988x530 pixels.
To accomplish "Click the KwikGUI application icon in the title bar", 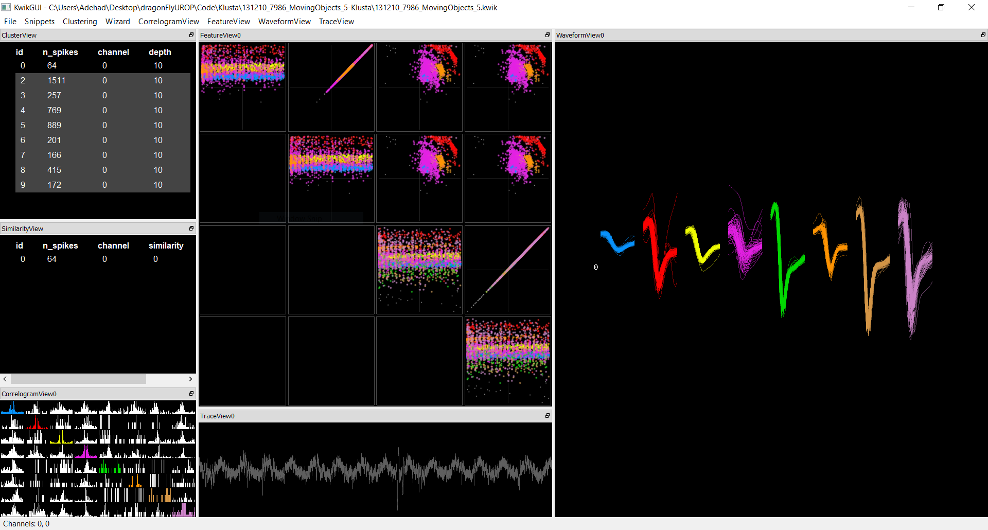I will 6,7.
